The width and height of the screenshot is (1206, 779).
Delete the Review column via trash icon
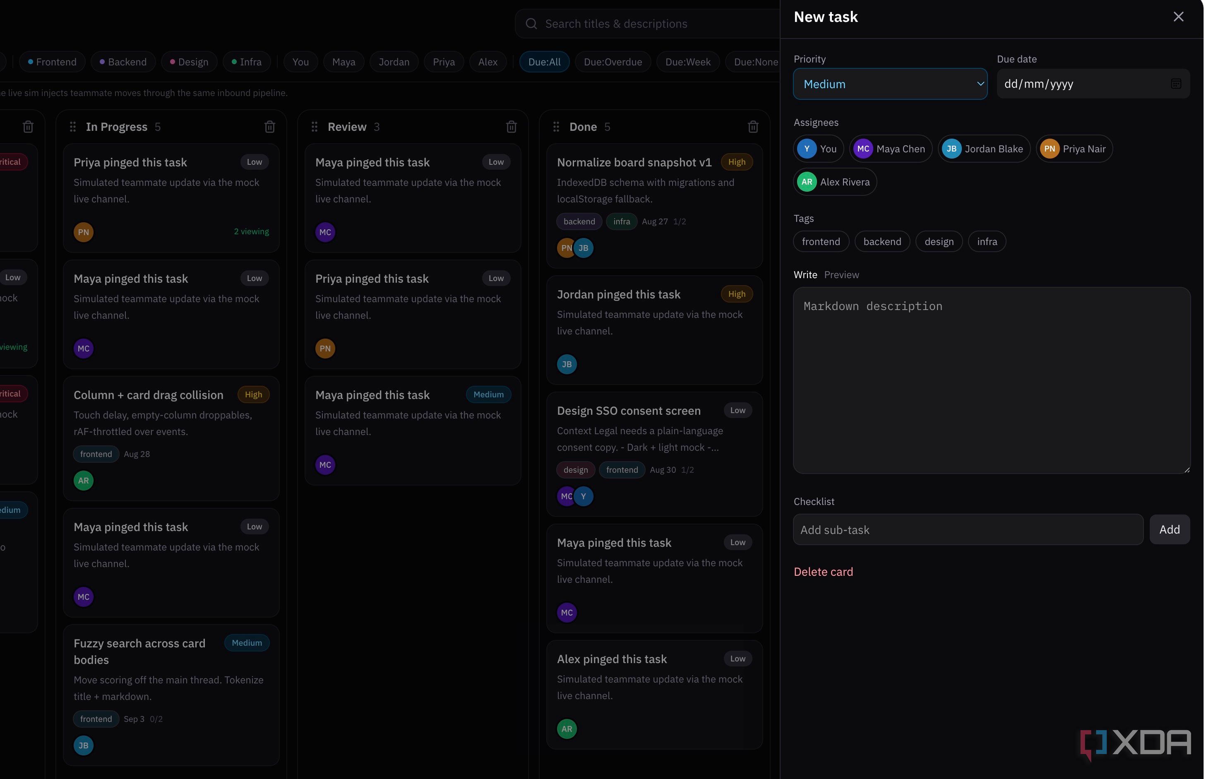pyautogui.click(x=512, y=127)
